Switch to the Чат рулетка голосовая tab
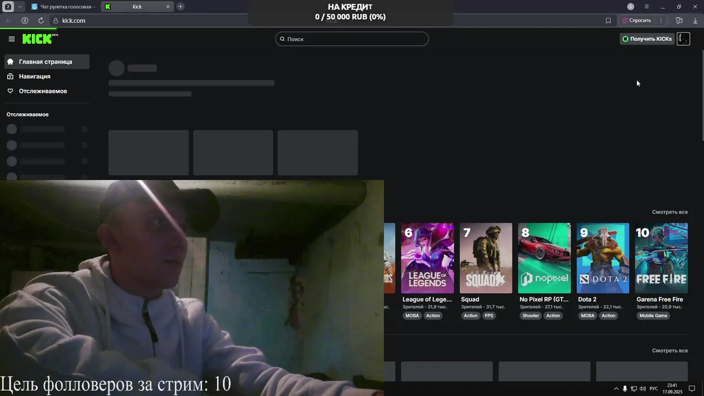This screenshot has height=396, width=704. point(63,7)
